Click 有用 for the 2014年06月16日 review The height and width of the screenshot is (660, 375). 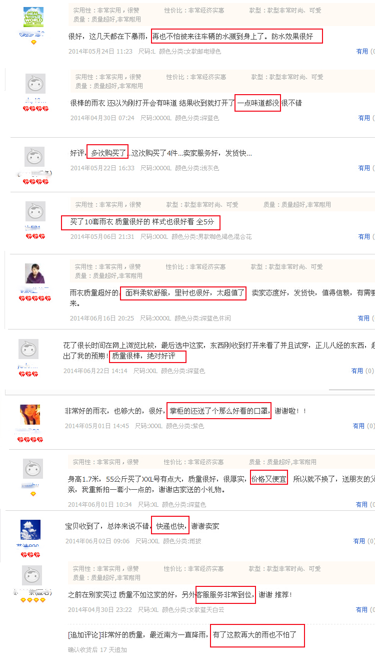pos(363,318)
